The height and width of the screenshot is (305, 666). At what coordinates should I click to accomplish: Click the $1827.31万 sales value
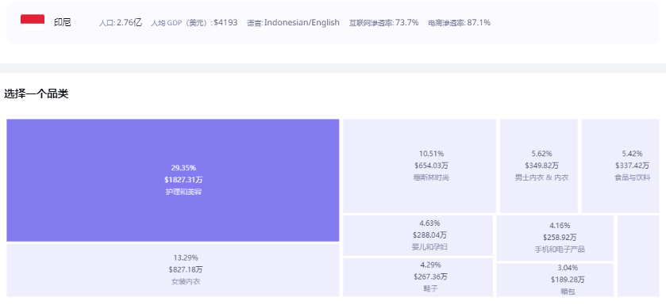pyautogui.click(x=183, y=180)
